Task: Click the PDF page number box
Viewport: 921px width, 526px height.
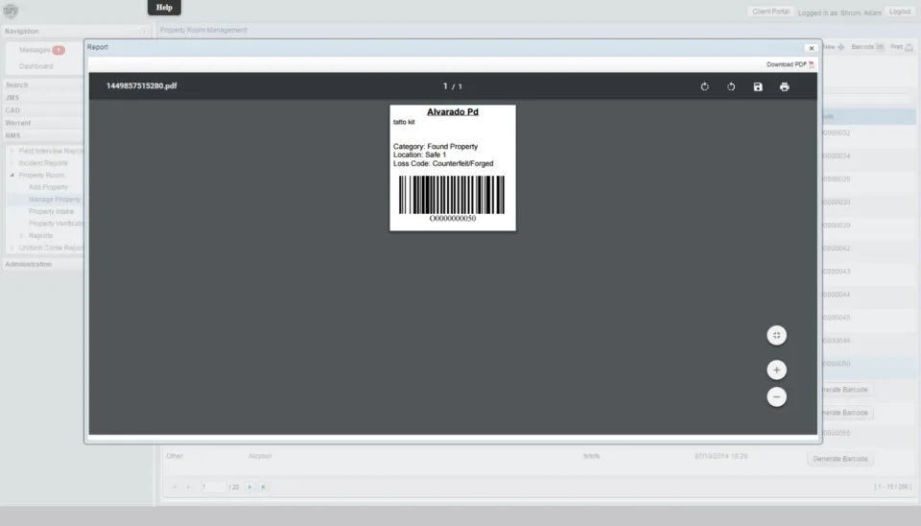Action: pyautogui.click(x=445, y=86)
